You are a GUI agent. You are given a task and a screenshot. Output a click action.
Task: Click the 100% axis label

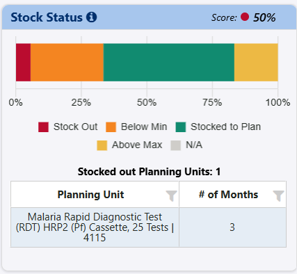(x=278, y=102)
